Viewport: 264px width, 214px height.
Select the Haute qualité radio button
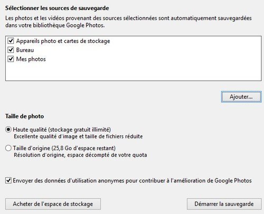coord(8,129)
